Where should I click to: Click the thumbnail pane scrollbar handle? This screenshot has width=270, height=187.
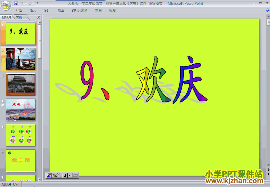point(40,42)
